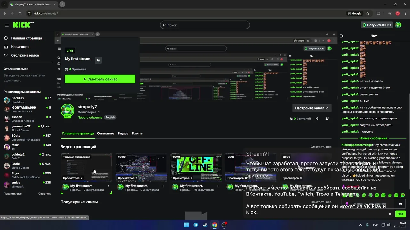Viewport: 410px width, 230px height.
Task: Open asseev Crusader Kings III channel
Action: pyautogui.click(x=27, y=119)
